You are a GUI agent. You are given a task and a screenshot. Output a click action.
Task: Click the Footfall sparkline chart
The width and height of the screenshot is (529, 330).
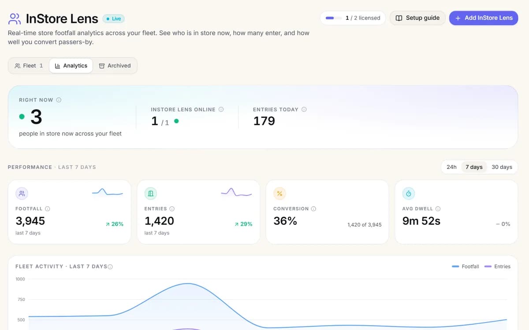tap(108, 192)
